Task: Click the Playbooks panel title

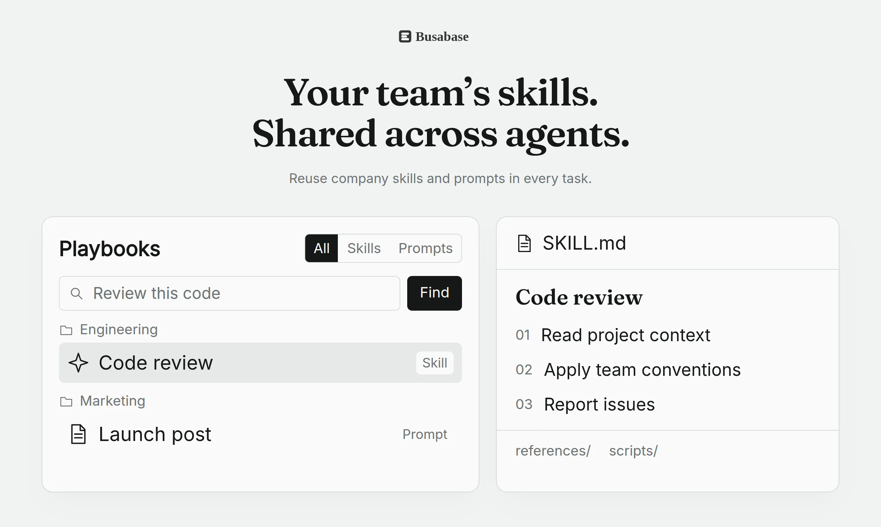Action: (110, 249)
